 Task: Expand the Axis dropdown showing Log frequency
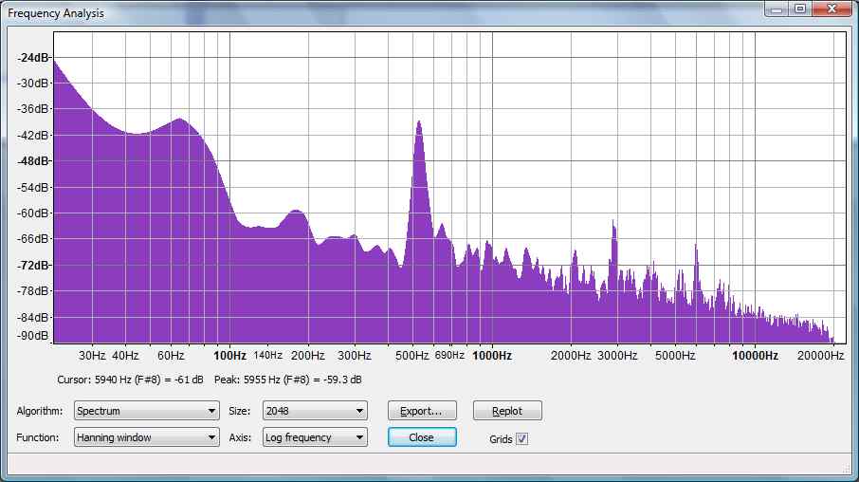pos(315,437)
